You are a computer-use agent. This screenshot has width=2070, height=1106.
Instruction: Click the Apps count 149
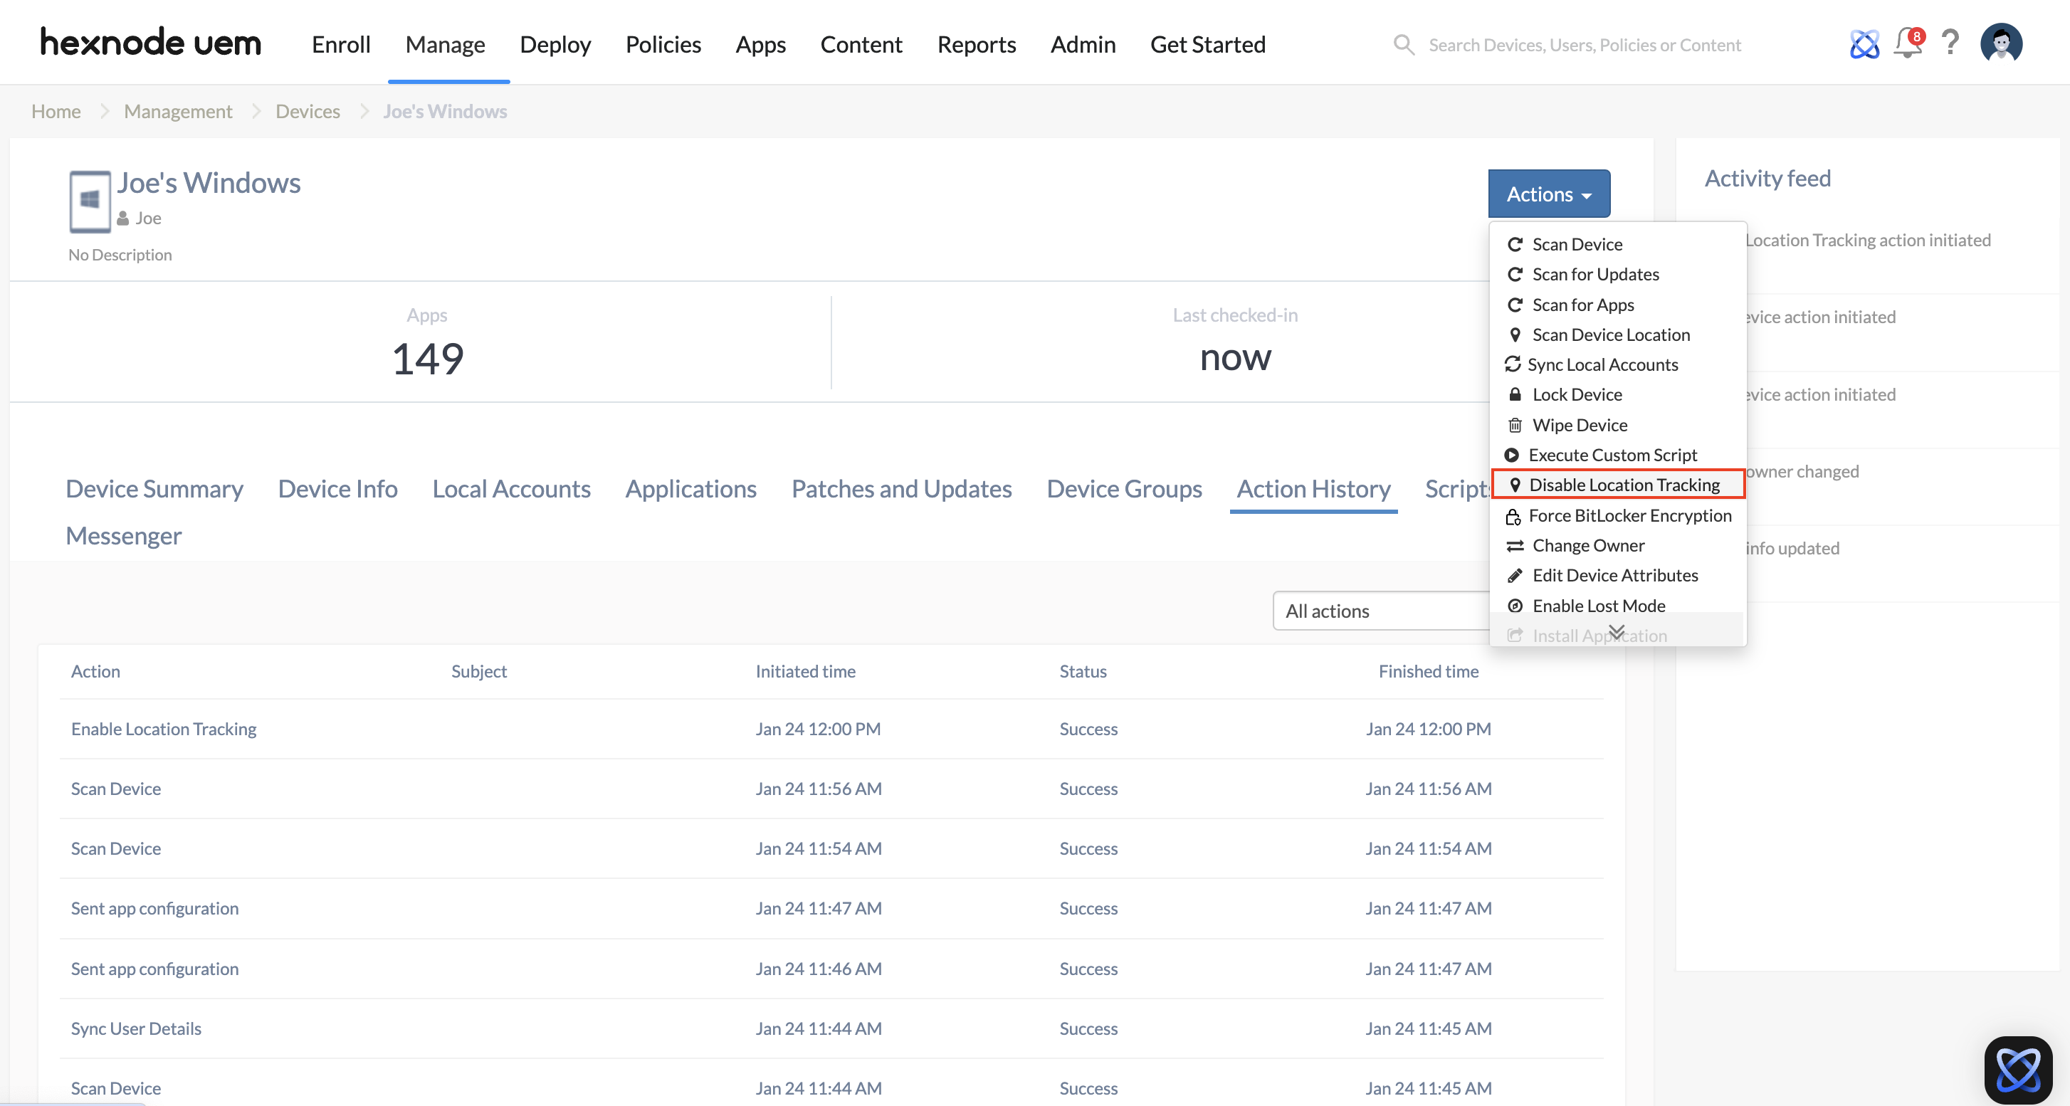click(x=428, y=358)
